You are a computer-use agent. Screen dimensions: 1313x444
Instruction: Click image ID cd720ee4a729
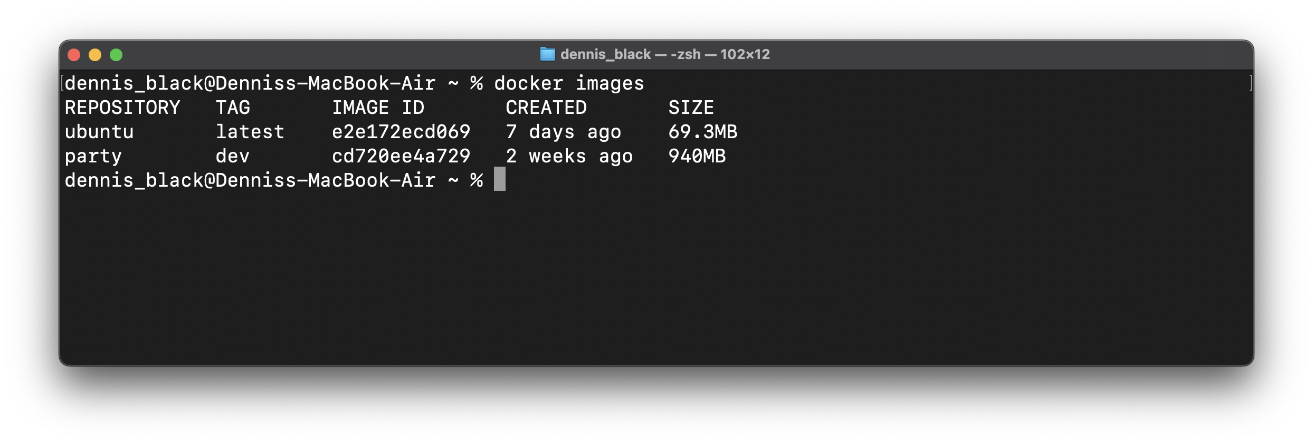(401, 156)
